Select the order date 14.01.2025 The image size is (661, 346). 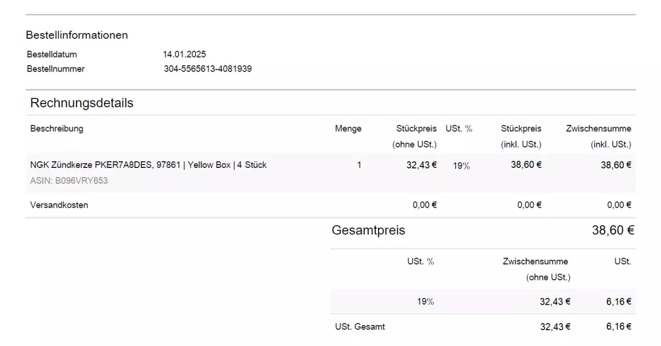[185, 55]
